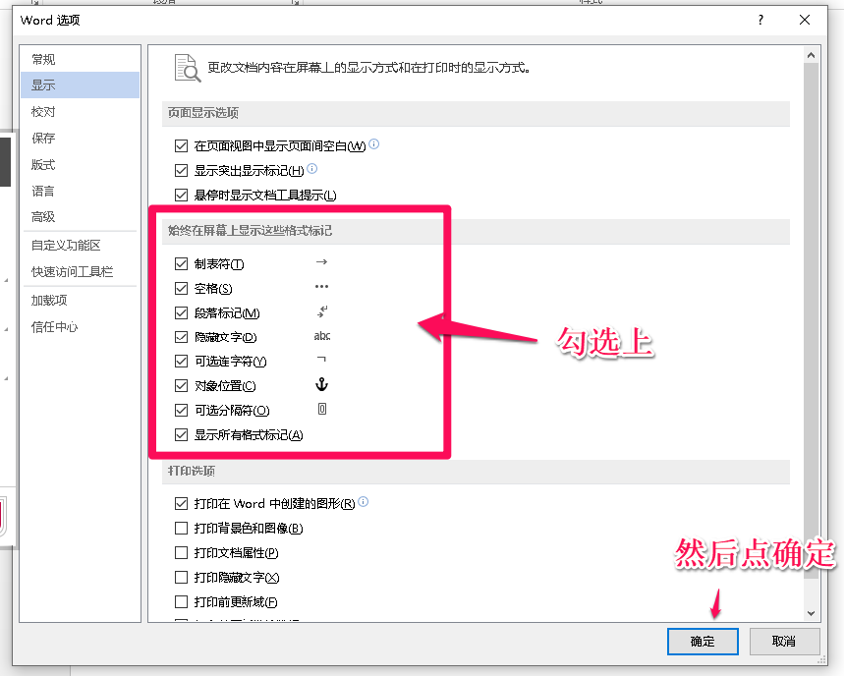Viewport: 845px width, 676px height.
Task: Click the info icon beside 在页面视图中显示页面间空白
Action: coord(374,143)
